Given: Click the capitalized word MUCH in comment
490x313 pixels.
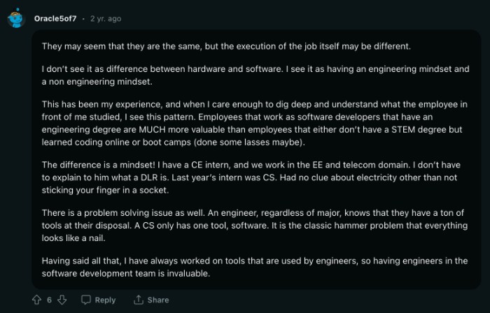Looking at the screenshot, I should point(152,129).
